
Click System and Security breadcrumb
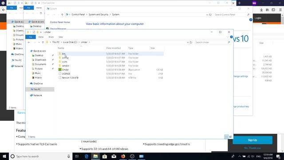click(99, 15)
